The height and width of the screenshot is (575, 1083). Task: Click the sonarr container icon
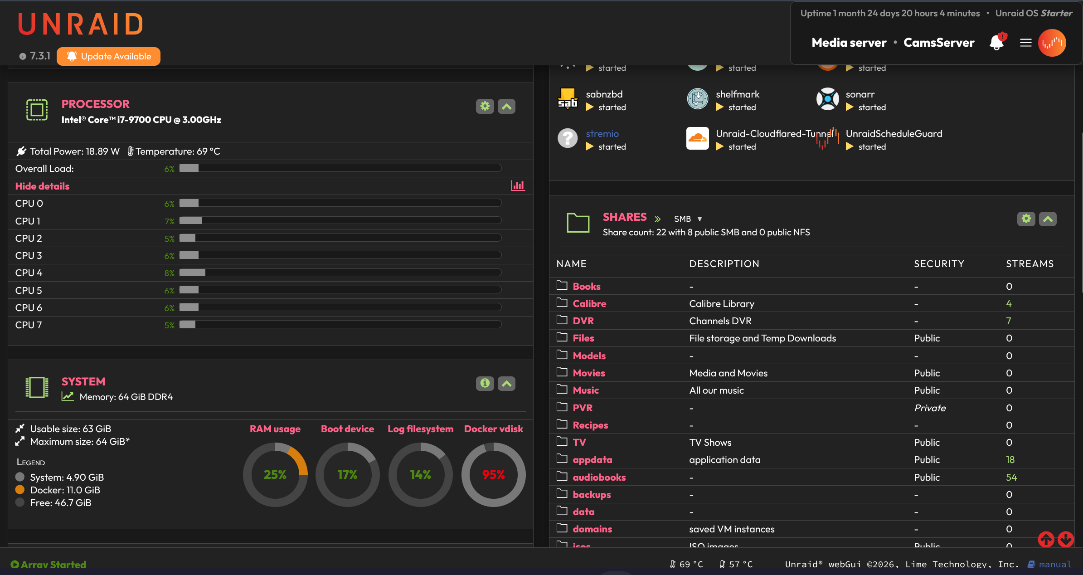[x=828, y=99]
